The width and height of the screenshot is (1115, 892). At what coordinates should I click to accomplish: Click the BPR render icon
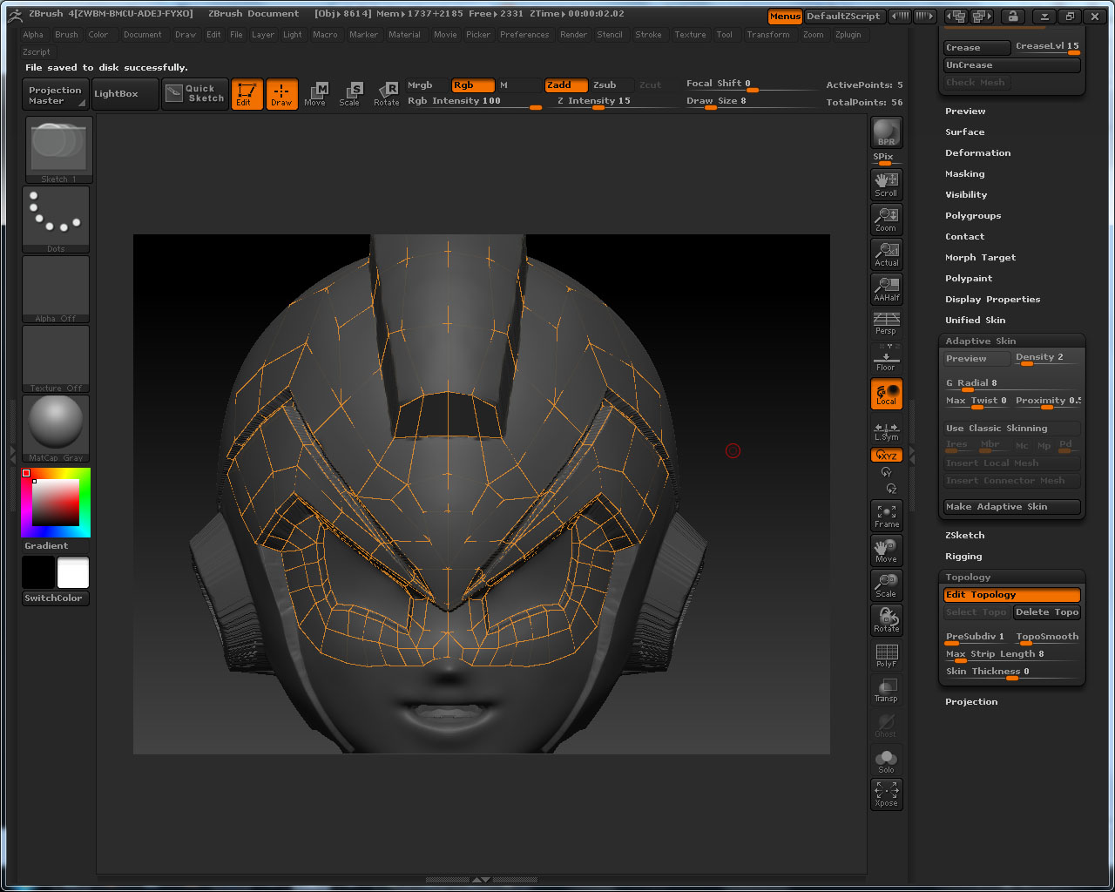886,132
